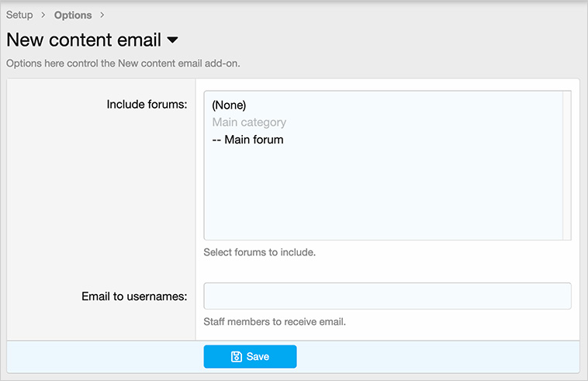Image resolution: width=588 pixels, height=381 pixels.
Task: Click the New content email heading text
Action: pyautogui.click(x=84, y=40)
